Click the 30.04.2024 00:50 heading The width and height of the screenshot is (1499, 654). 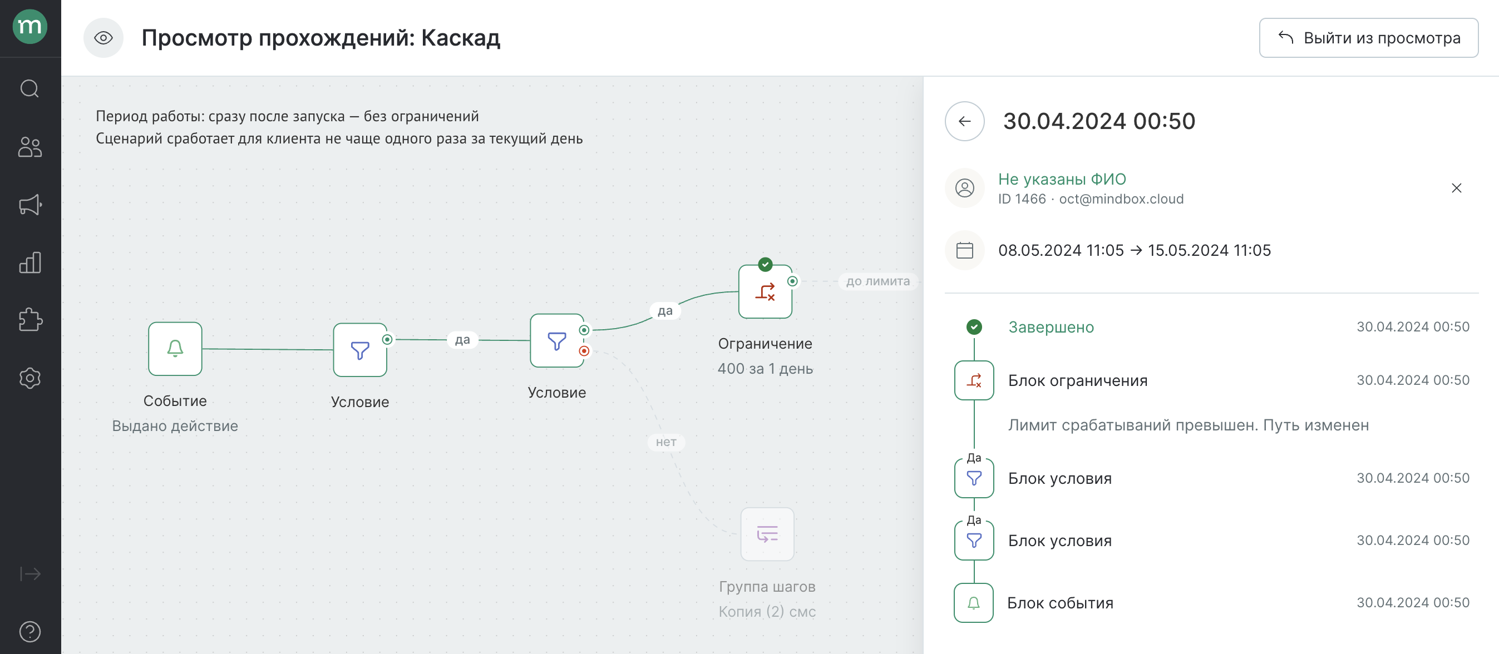coord(1098,121)
